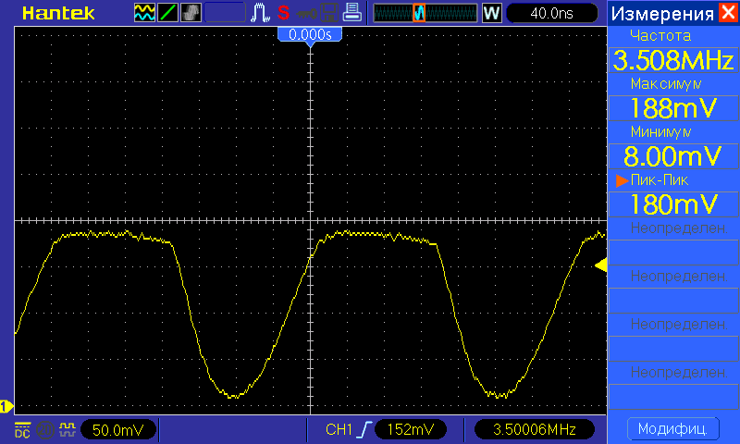Select the Пик-Пик 180mV measurement
Image resolution: width=740 pixels, height=444 pixels.
click(672, 203)
